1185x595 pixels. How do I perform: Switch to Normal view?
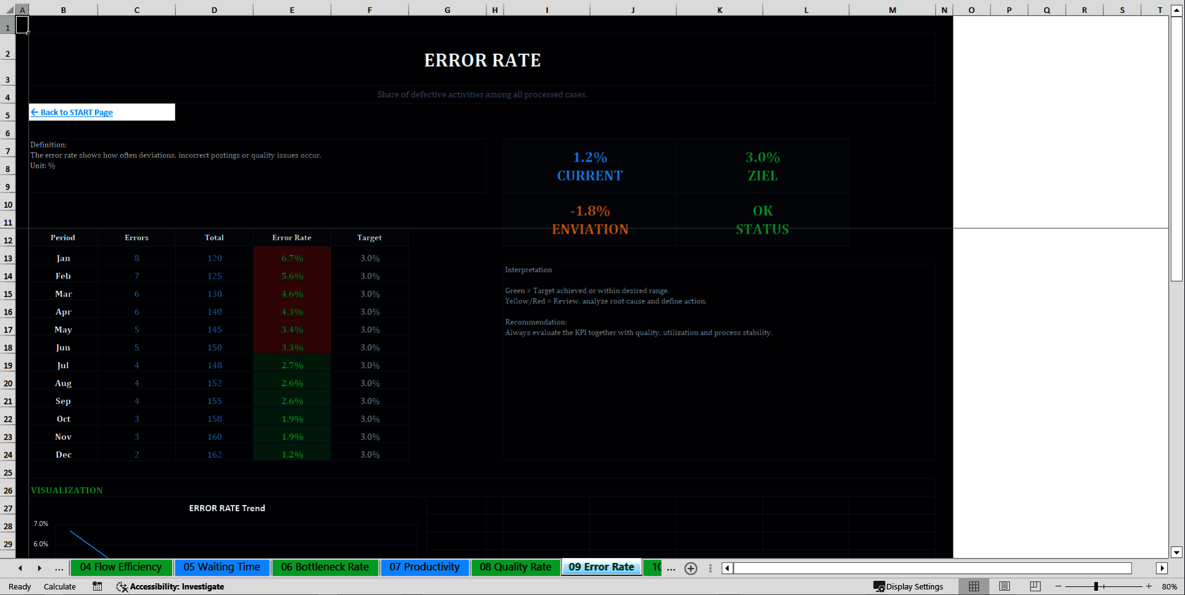tap(974, 586)
